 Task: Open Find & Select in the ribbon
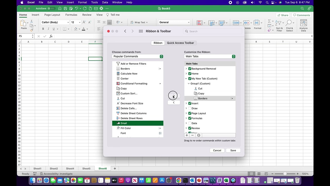(289, 26)
